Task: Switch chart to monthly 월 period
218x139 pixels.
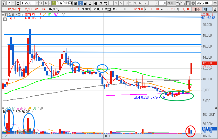Action: 85,3
